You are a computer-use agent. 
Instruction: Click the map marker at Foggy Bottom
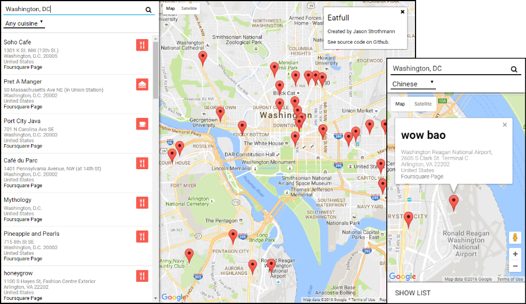coord(242,128)
